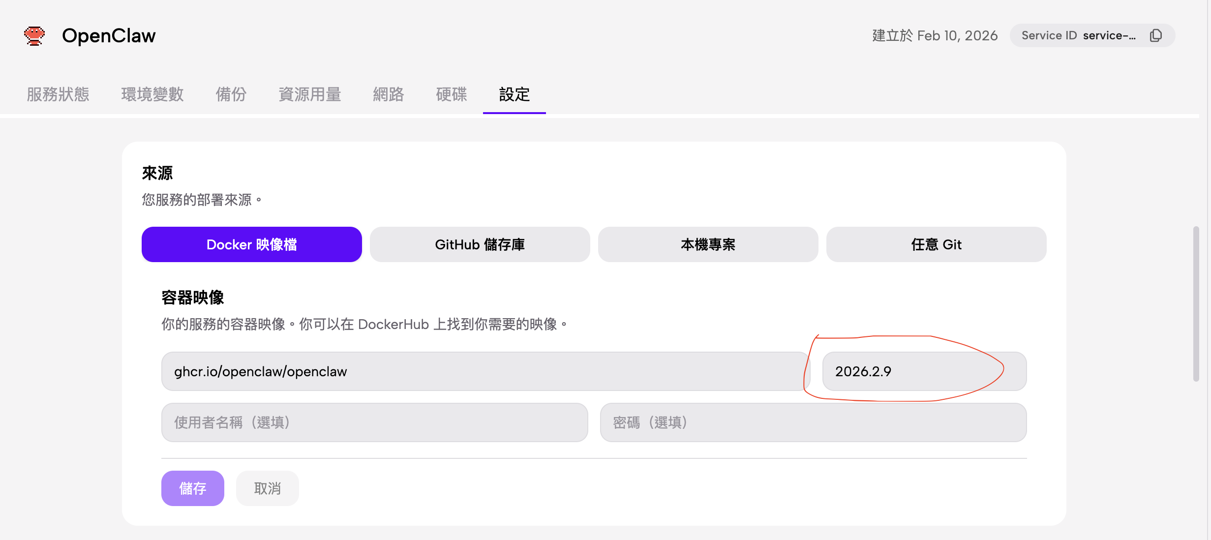Switch to the 環境變數 tab
Screen dimensions: 1211x540
point(152,94)
